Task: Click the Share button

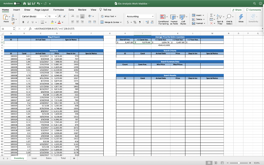Action: point(236,10)
